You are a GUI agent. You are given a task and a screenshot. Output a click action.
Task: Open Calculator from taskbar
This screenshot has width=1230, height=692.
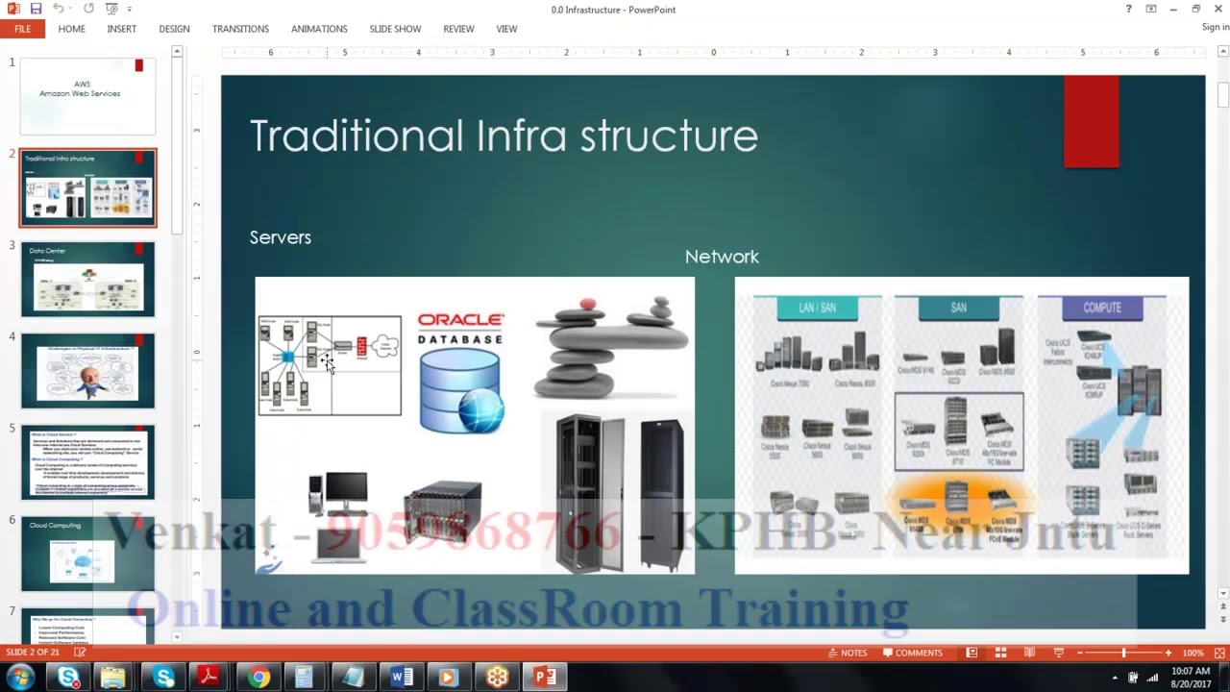point(304,678)
